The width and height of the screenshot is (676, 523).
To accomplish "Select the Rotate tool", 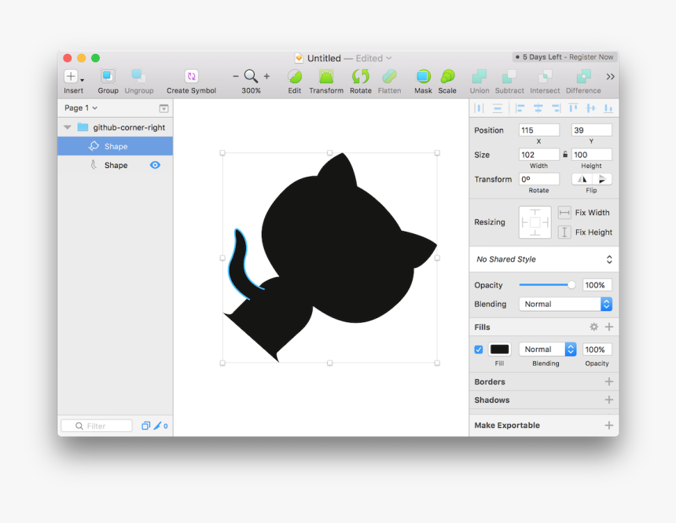I will click(361, 76).
